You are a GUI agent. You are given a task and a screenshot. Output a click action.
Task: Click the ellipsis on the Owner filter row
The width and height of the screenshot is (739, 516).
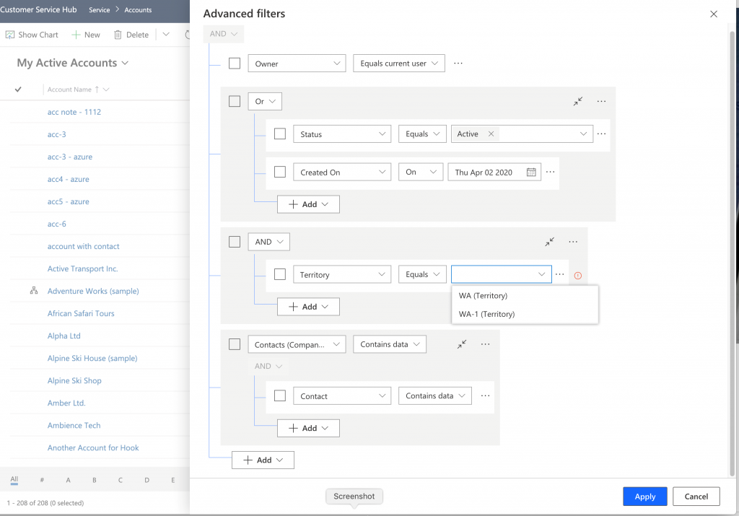458,63
